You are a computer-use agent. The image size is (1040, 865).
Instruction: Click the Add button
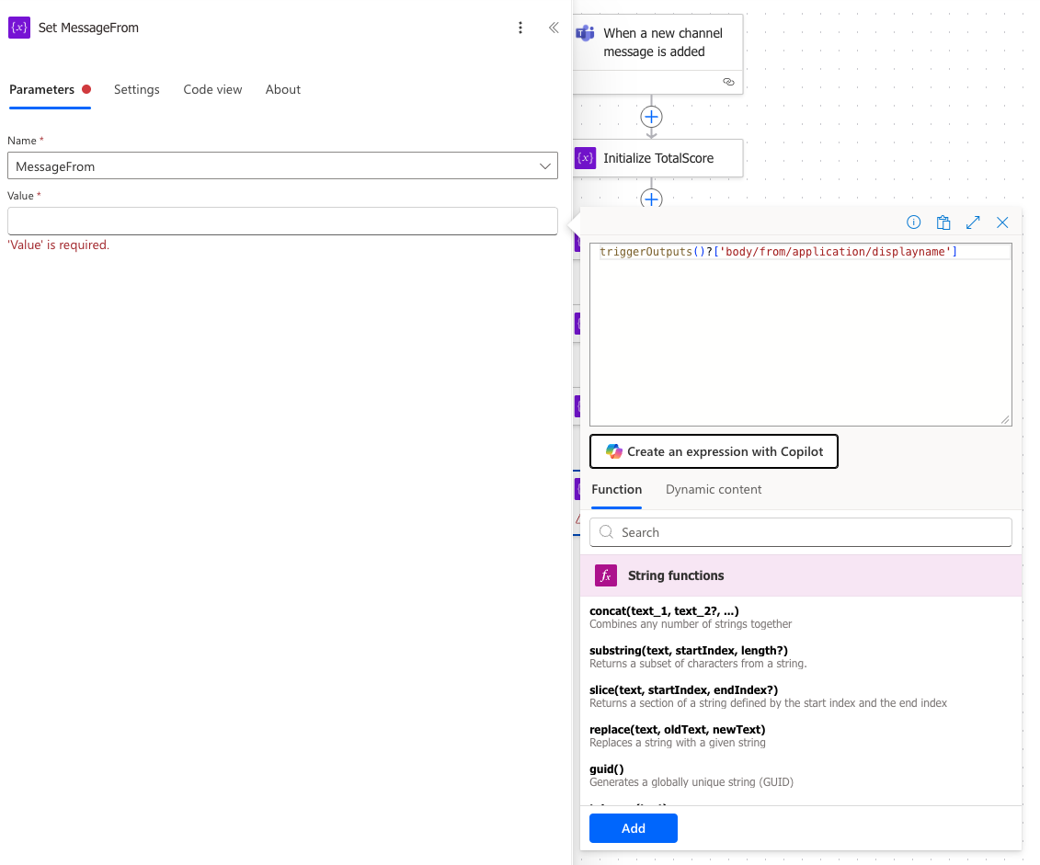pyautogui.click(x=633, y=828)
